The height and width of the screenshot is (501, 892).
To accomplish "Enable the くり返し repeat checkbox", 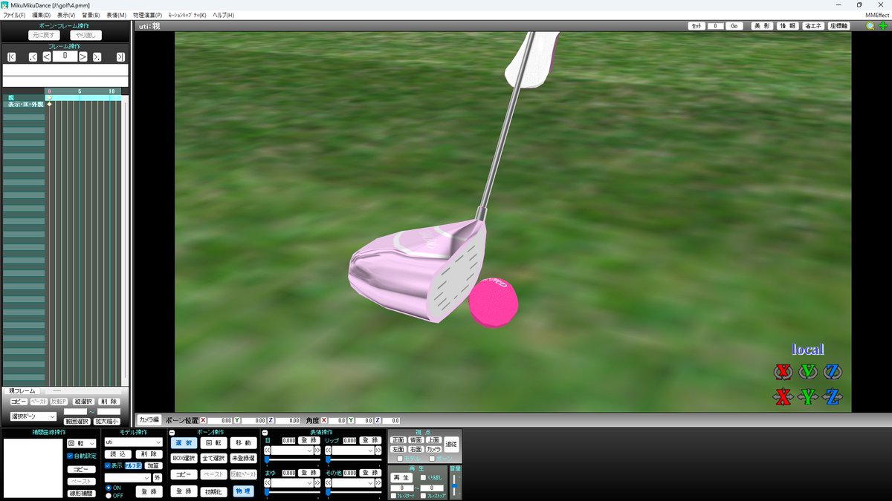I will (423, 477).
